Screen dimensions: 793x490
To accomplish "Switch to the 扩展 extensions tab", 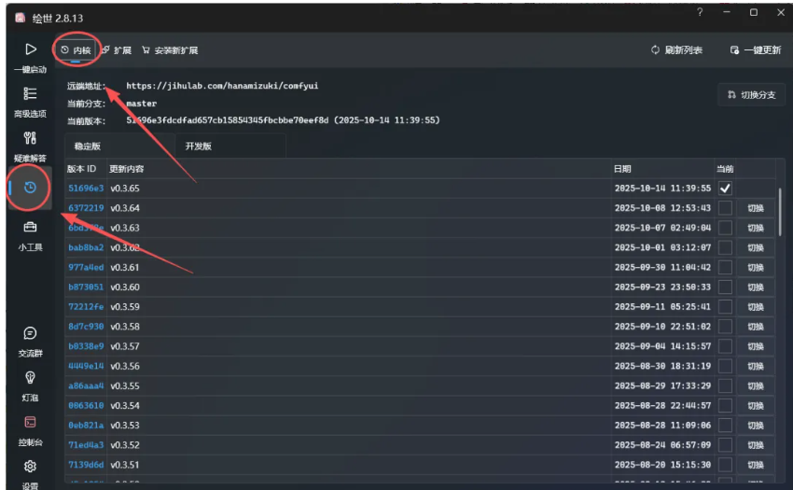I will pyautogui.click(x=117, y=50).
